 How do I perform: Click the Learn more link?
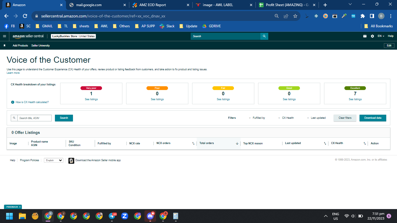[13, 73]
